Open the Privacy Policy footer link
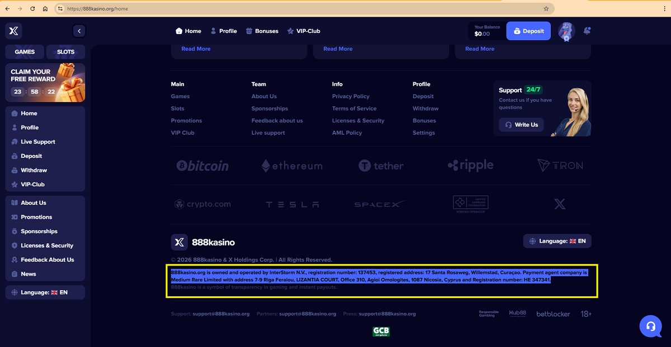The width and height of the screenshot is (671, 347). (x=351, y=97)
